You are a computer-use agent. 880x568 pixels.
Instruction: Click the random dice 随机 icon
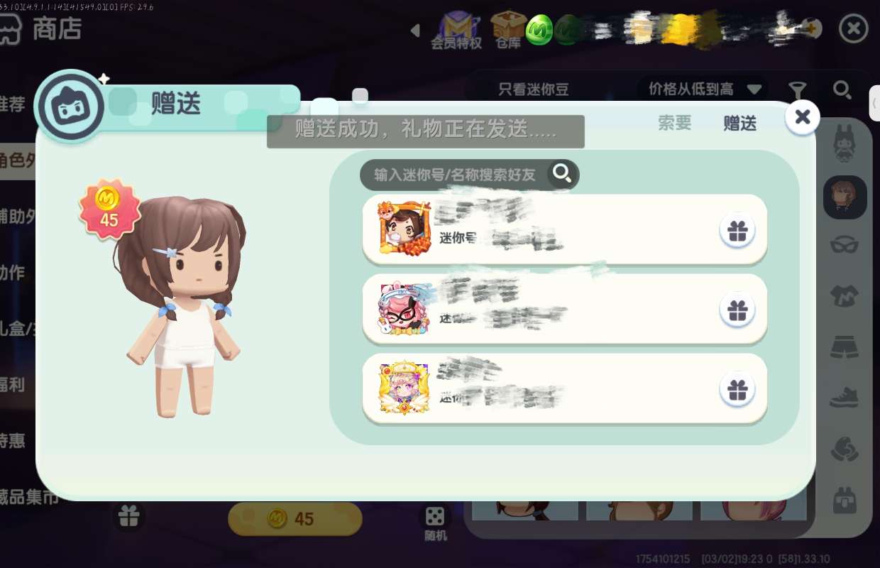click(435, 523)
